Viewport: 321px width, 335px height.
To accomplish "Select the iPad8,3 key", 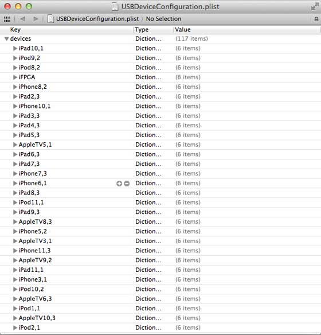I will pyautogui.click(x=29, y=193).
